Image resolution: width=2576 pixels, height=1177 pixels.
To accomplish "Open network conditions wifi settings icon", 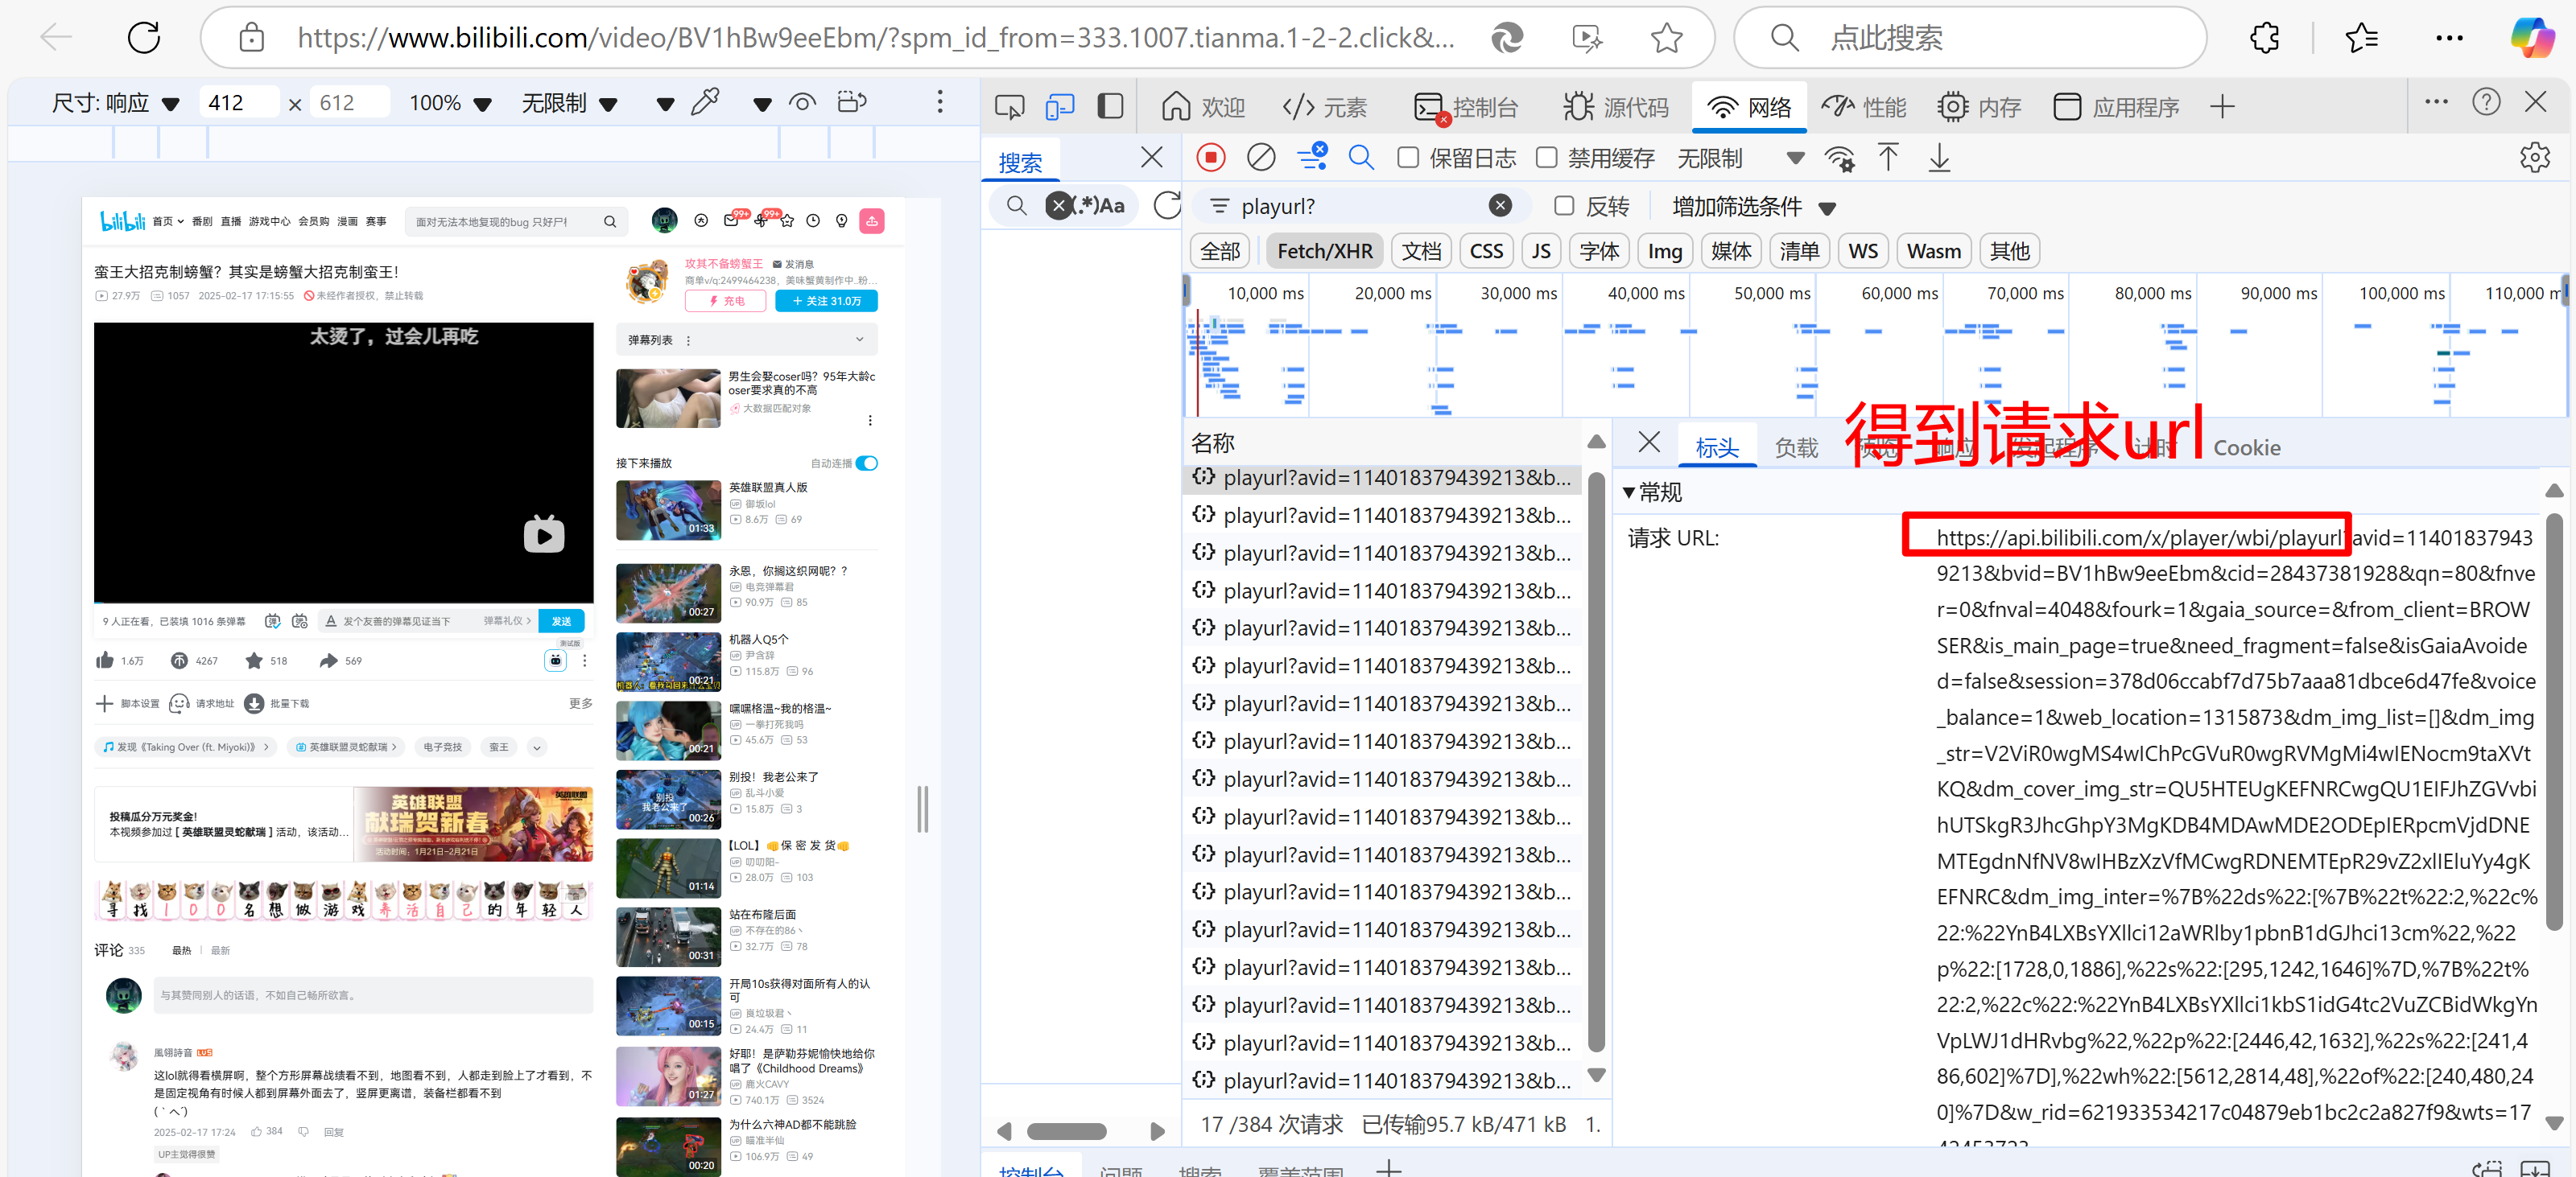I will pos(1838,158).
